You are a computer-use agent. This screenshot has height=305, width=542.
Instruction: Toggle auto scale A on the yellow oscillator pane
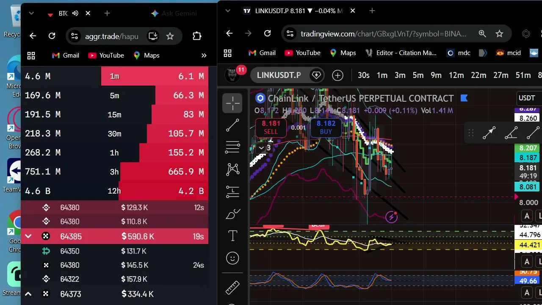pos(527,261)
